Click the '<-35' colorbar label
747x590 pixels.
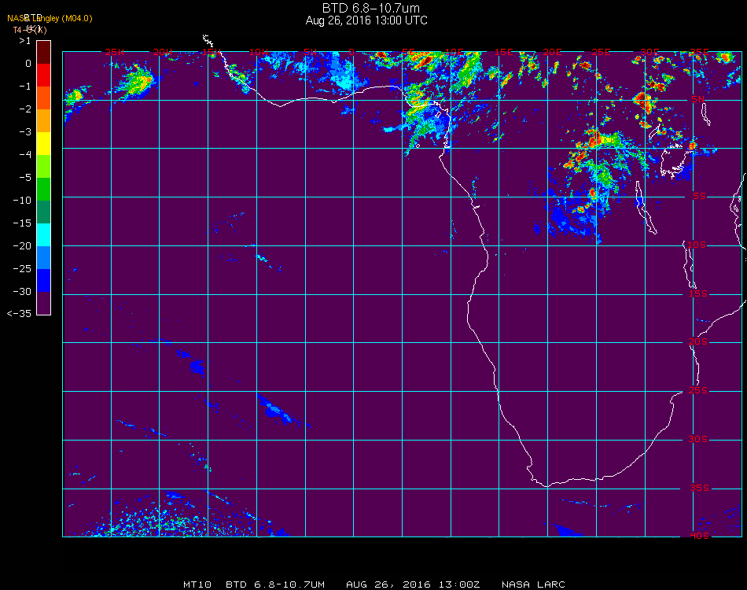[x=20, y=314]
